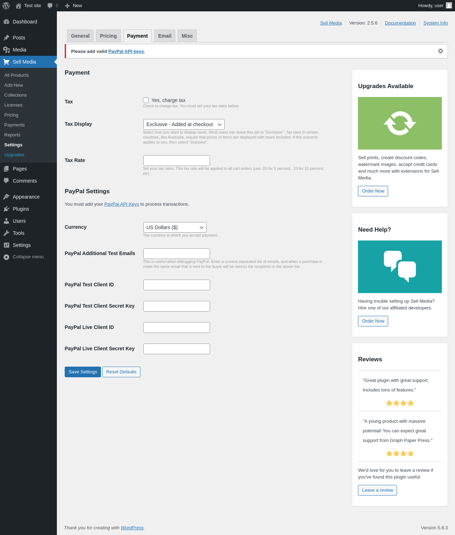The width and height of the screenshot is (455, 535).
Task: Click the Appearance brush icon
Action: [6, 197]
